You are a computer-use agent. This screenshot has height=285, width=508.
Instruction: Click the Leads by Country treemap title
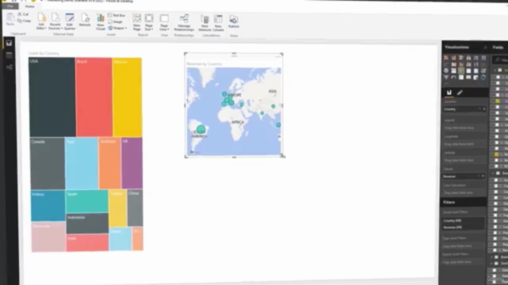tap(44, 53)
